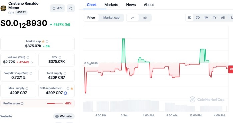Click the #5352 rank badge
233x123 pixels.
click(21, 12)
